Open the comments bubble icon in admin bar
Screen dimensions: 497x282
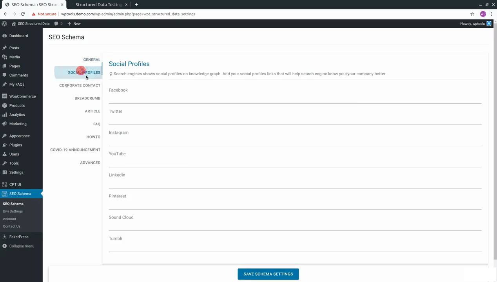(x=56, y=23)
